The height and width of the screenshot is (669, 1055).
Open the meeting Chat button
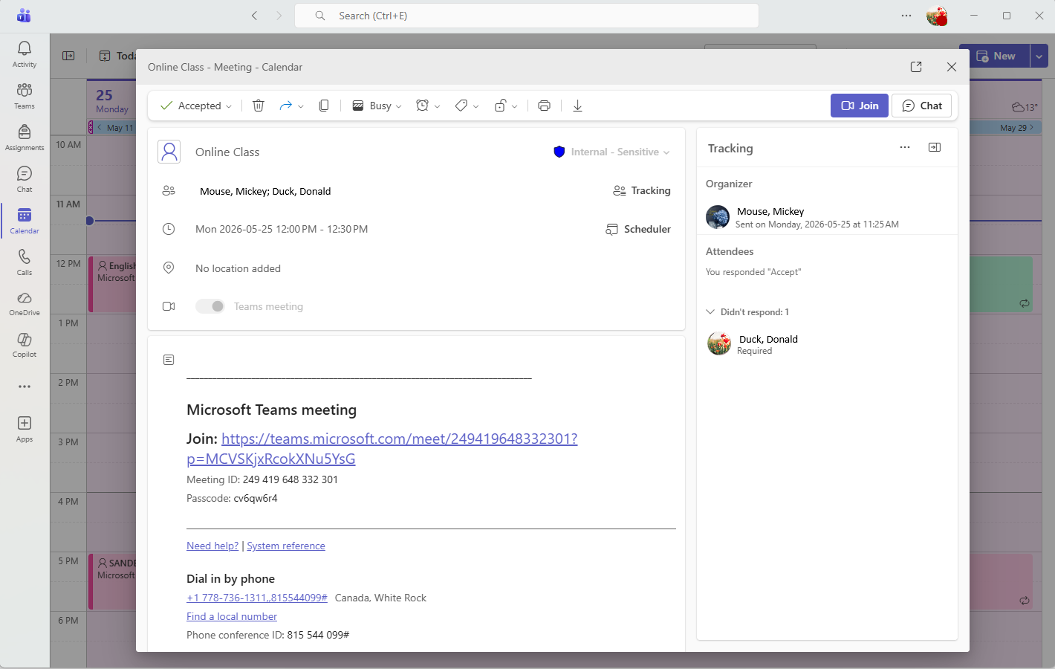tap(922, 106)
